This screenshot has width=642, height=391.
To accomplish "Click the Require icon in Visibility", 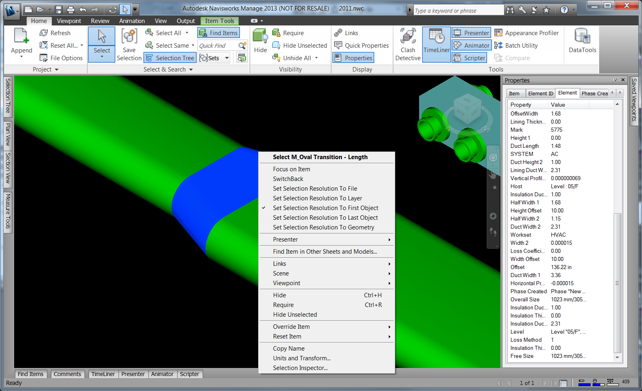I will click(x=276, y=33).
